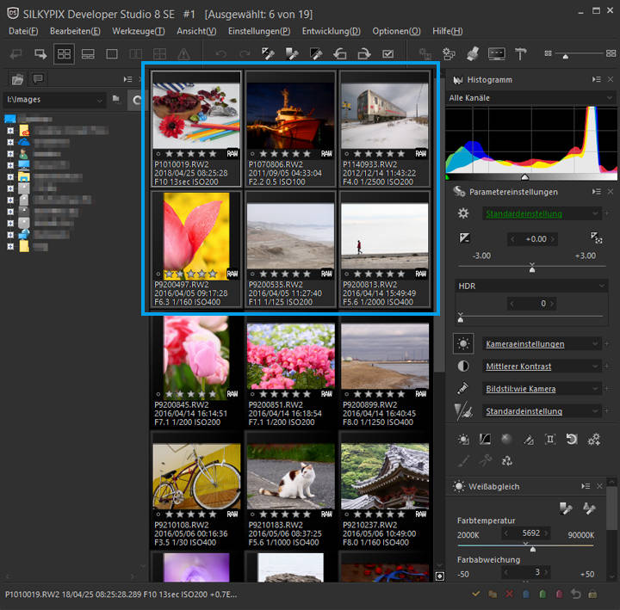The width and height of the screenshot is (620, 610).
Task: Toggle the lock icon in status bar
Action: (592, 594)
